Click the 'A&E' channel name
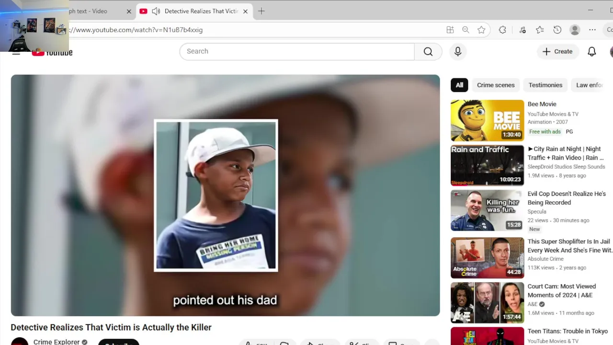Image resolution: width=613 pixels, height=345 pixels. 532,304
